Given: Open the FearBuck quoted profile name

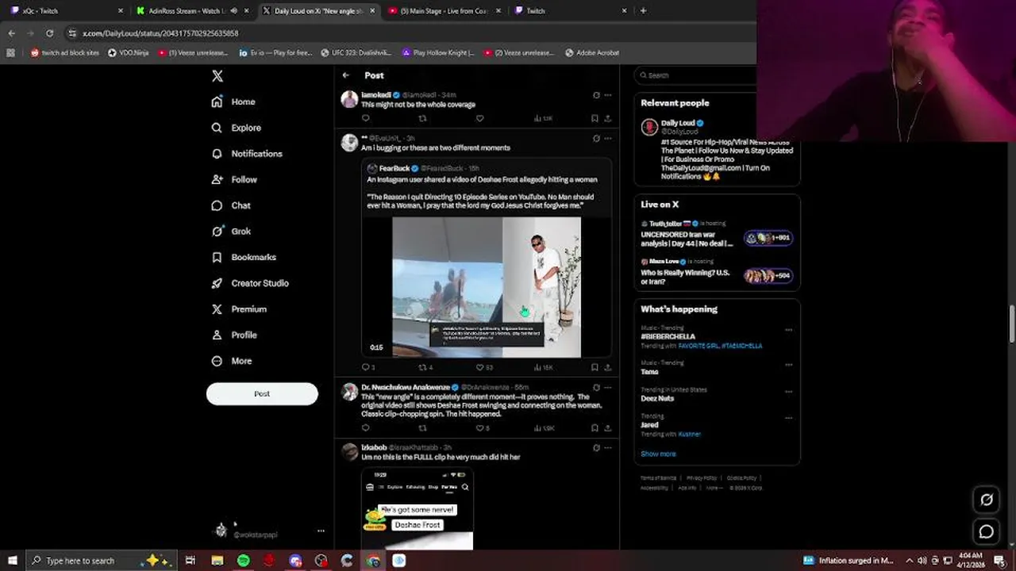Looking at the screenshot, I should 394,168.
